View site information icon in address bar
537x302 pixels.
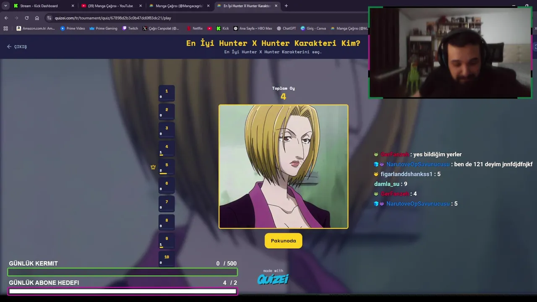49,18
